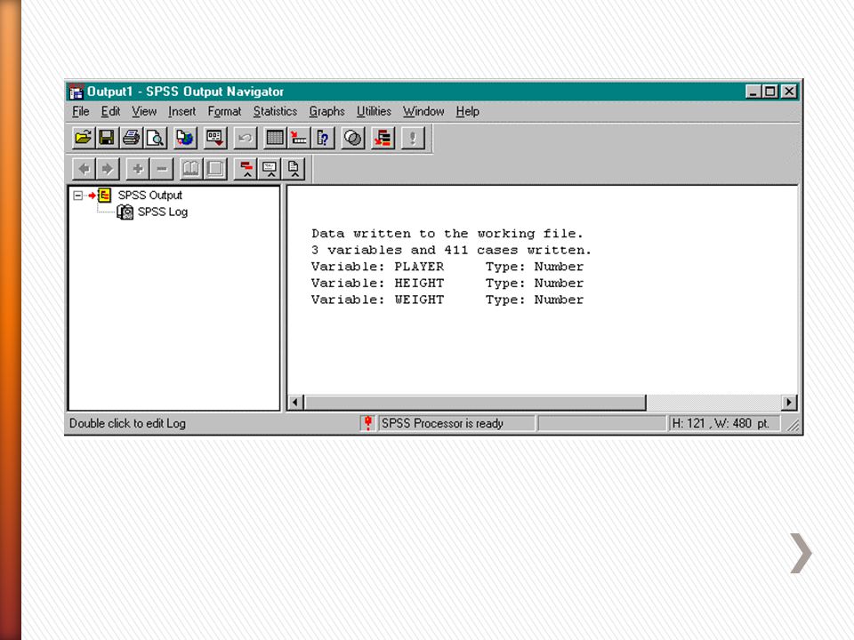
Task: Open the File menu
Action: (81, 112)
